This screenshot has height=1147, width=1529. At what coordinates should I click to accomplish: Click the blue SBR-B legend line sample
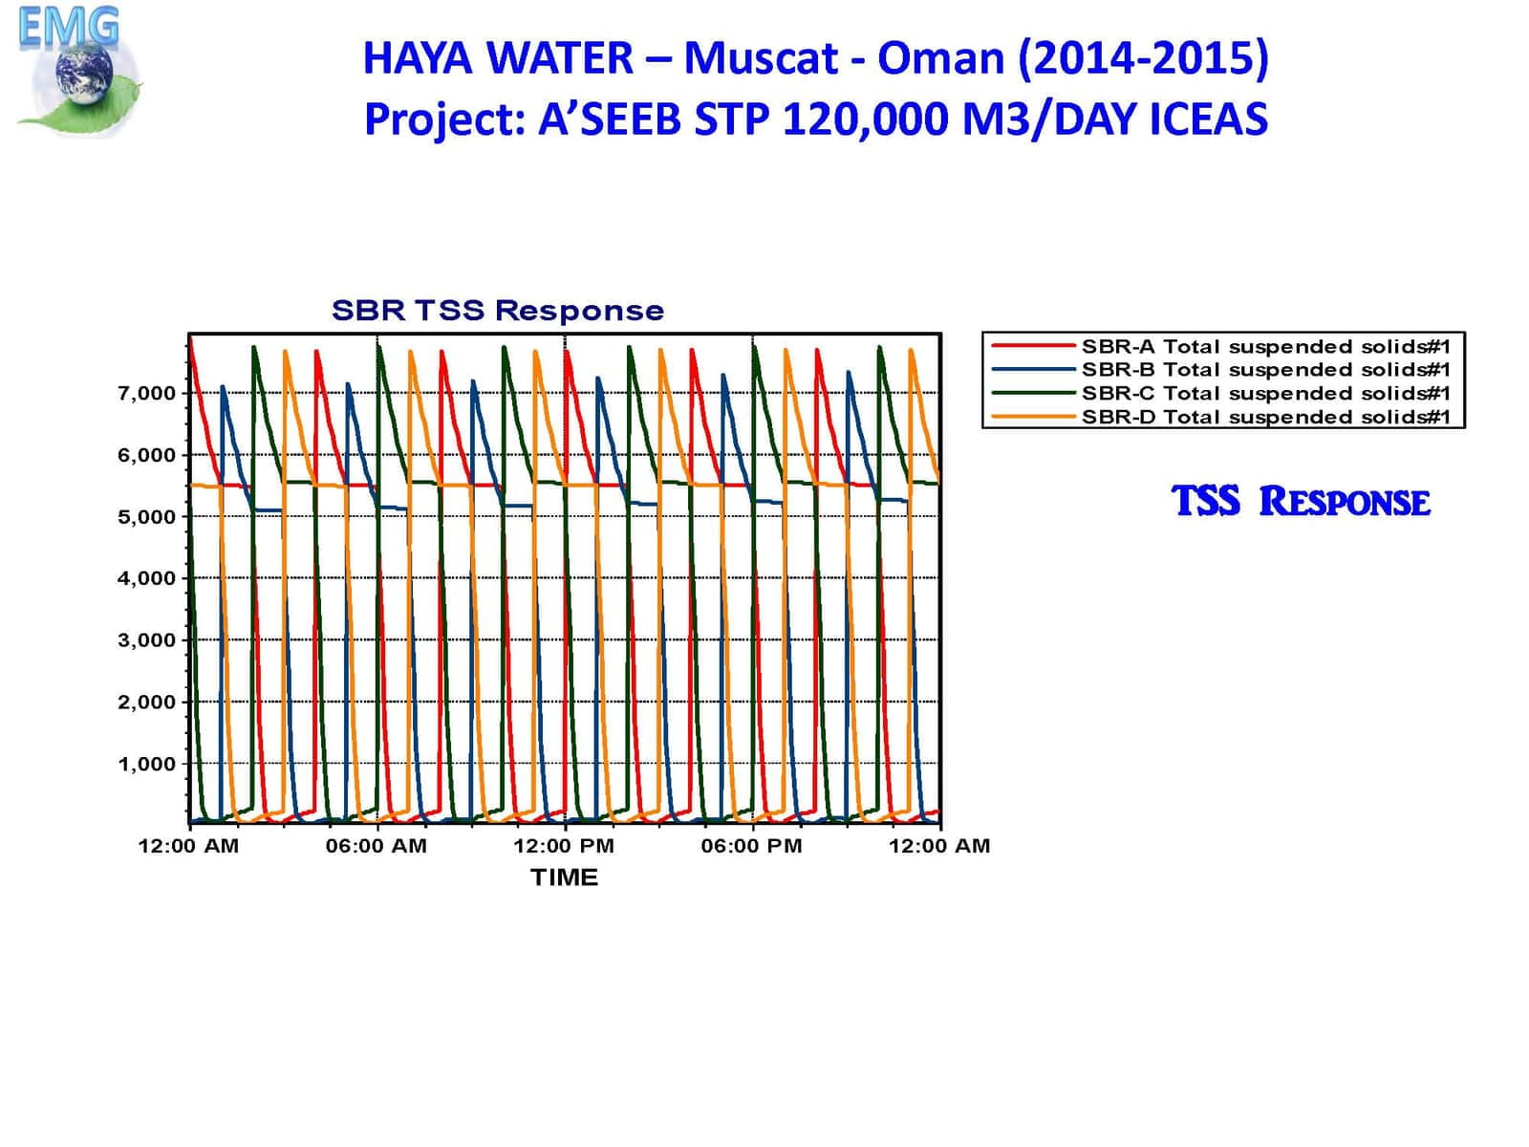1033,370
